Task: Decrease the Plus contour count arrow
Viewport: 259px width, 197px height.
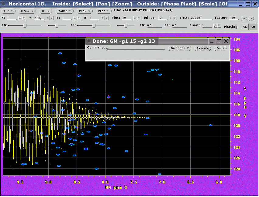Action: pos(140,18)
